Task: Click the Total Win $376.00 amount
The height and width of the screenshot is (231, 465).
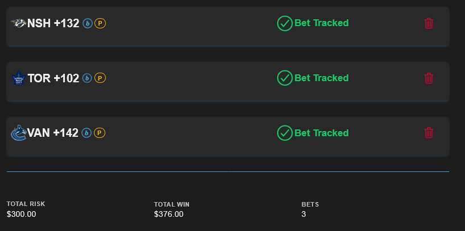Action: click(x=168, y=214)
